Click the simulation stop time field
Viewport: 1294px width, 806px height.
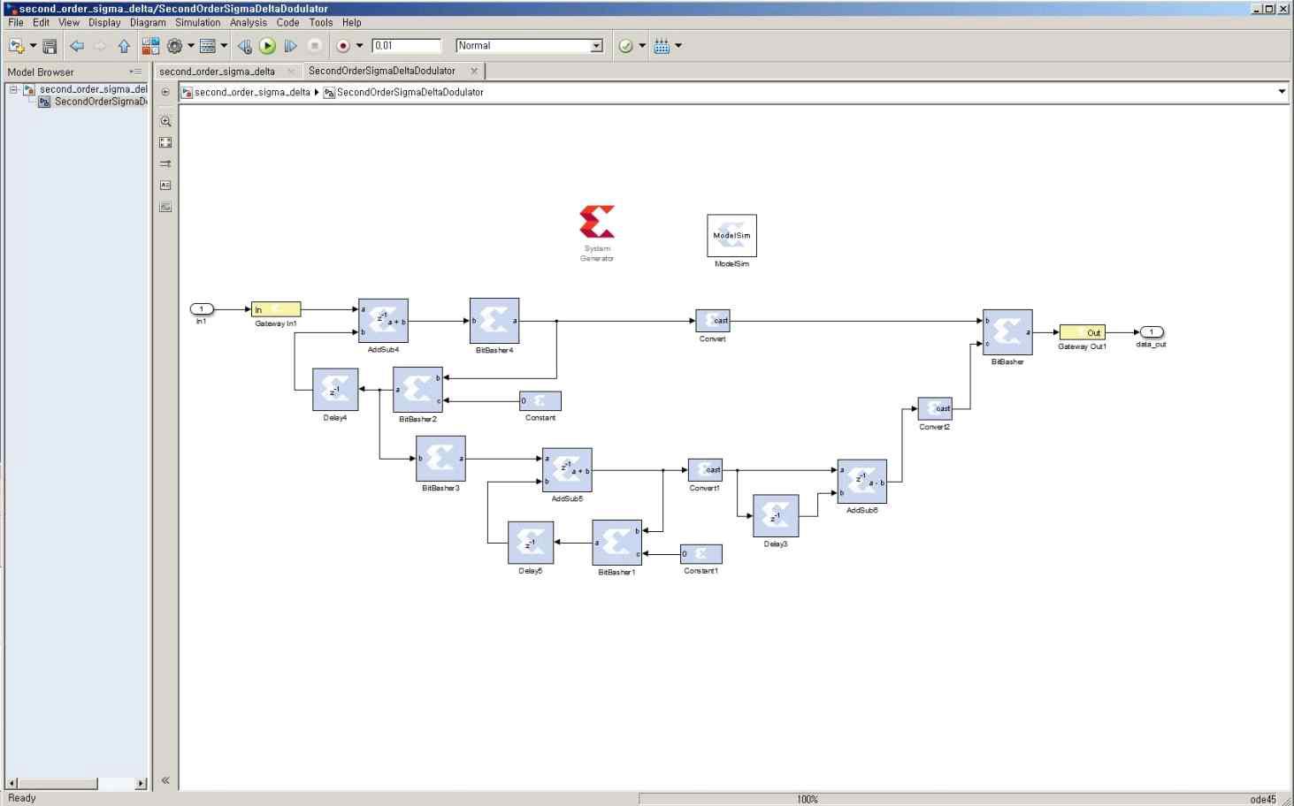[406, 46]
